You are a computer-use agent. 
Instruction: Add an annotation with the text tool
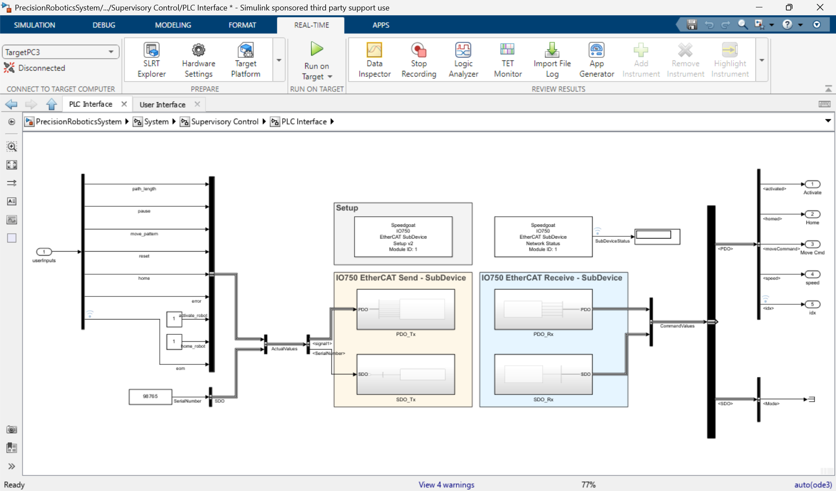[x=12, y=202]
